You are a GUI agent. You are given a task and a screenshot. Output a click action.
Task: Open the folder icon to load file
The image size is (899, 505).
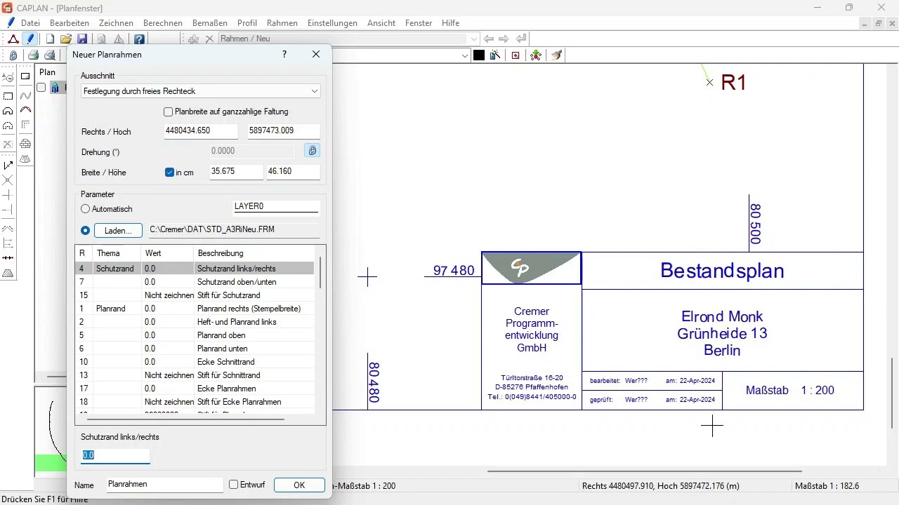(x=66, y=39)
